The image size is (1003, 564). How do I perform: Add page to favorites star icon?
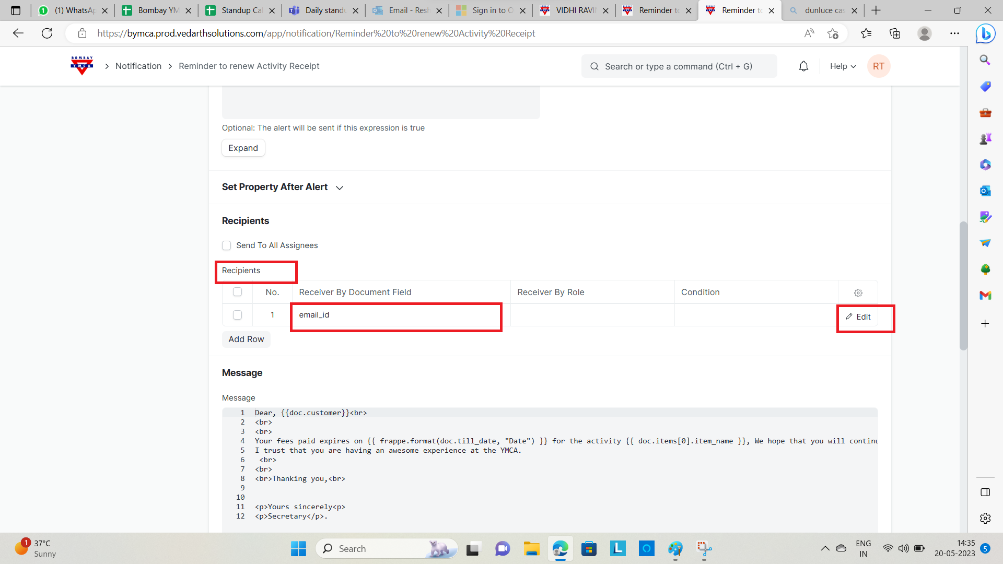833,33
